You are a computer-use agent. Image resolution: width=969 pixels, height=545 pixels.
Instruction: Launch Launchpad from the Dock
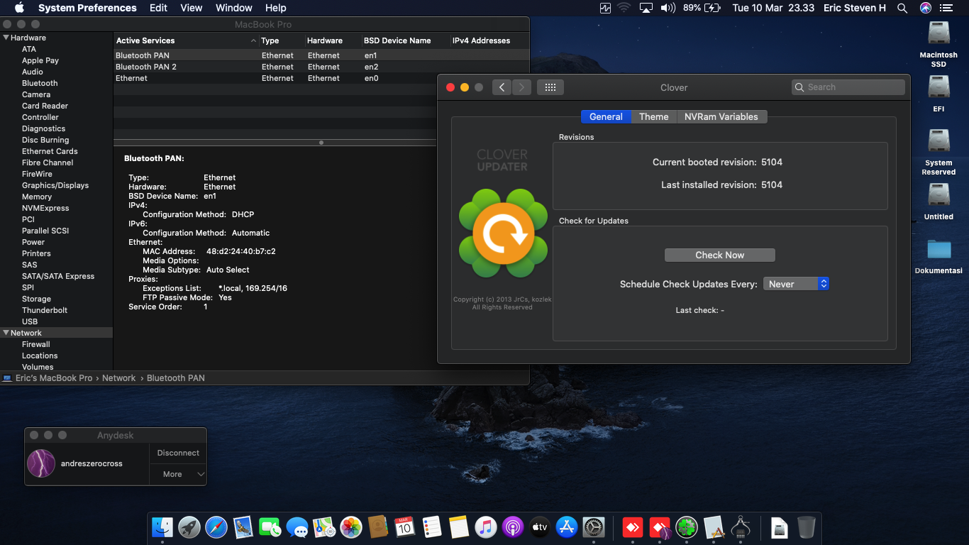click(189, 527)
